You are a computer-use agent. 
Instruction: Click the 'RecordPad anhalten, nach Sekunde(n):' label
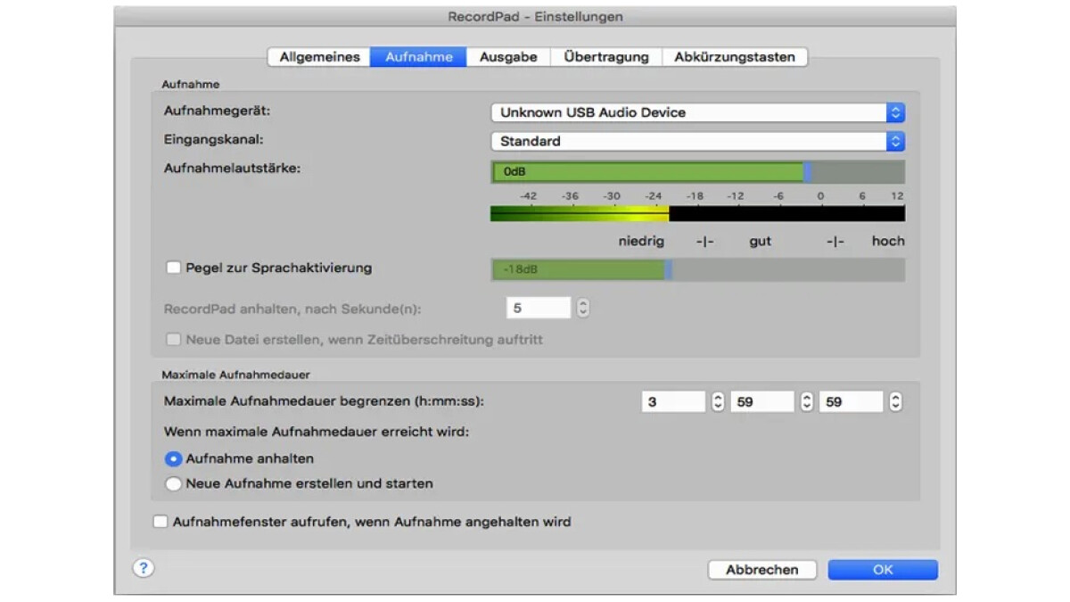[x=292, y=309]
